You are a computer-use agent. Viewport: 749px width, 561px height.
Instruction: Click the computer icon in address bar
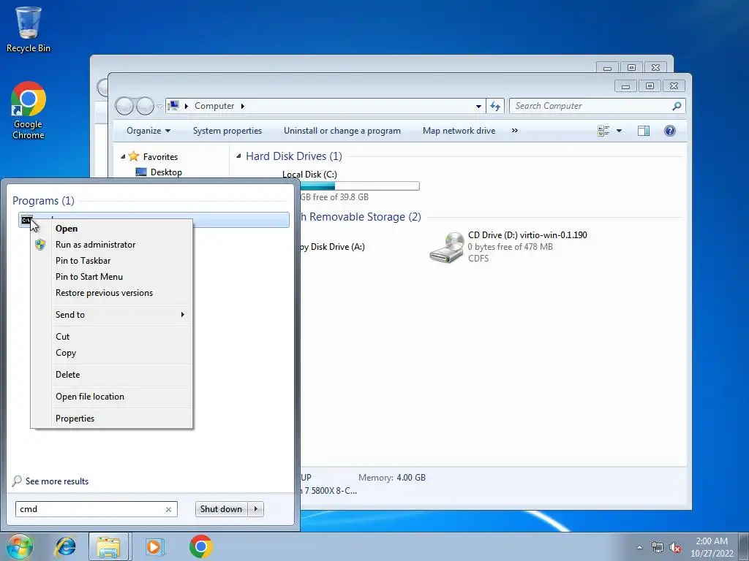(173, 105)
